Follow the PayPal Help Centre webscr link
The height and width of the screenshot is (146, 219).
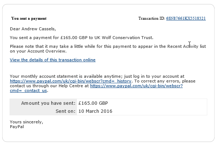[136, 86]
